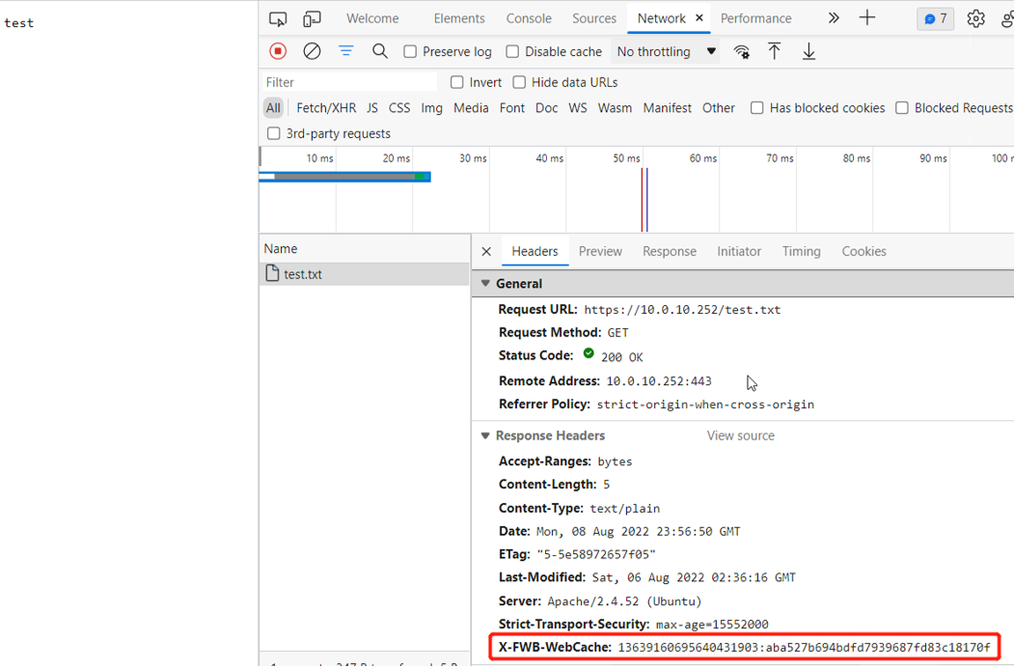The width and height of the screenshot is (1014, 668).
Task: Toggle the device emulation toolbar icon
Action: coord(311,17)
